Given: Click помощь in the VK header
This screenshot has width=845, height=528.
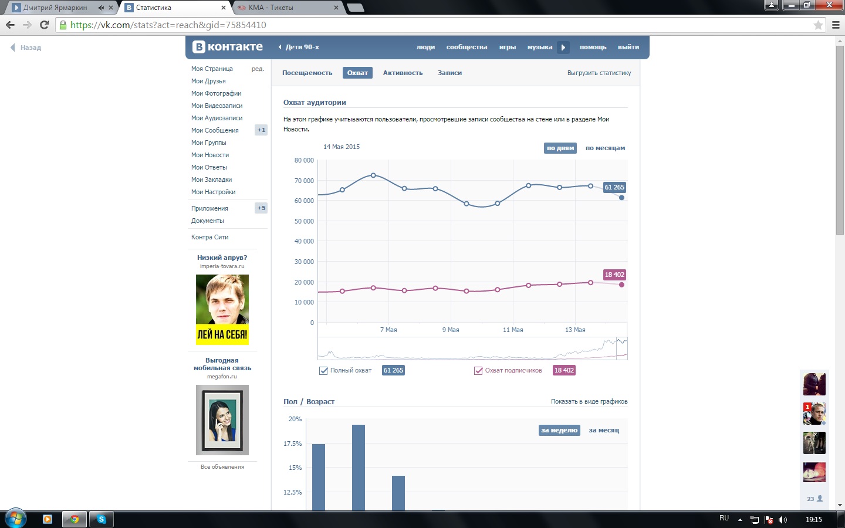Looking at the screenshot, I should coord(593,48).
